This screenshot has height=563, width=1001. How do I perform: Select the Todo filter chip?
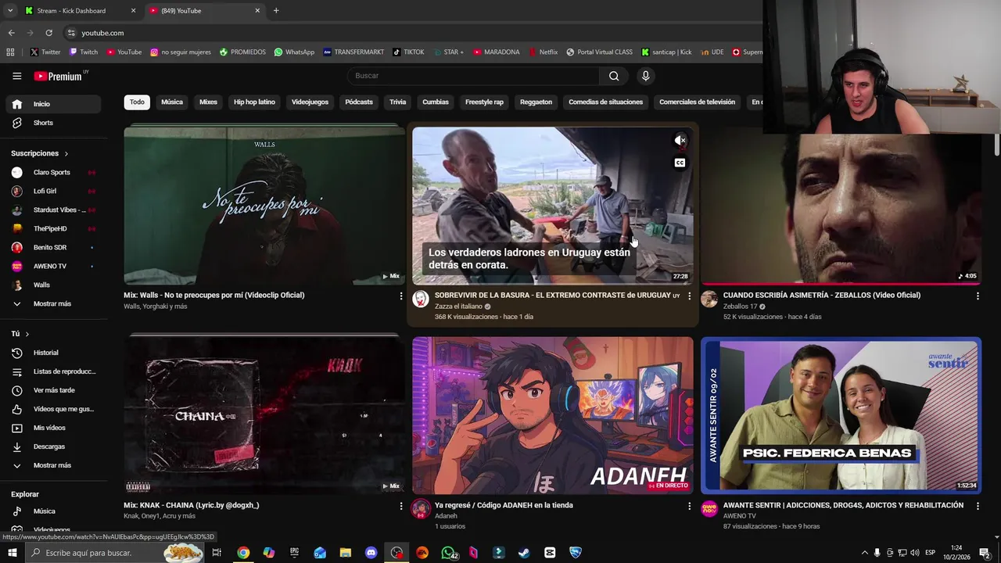click(x=137, y=102)
